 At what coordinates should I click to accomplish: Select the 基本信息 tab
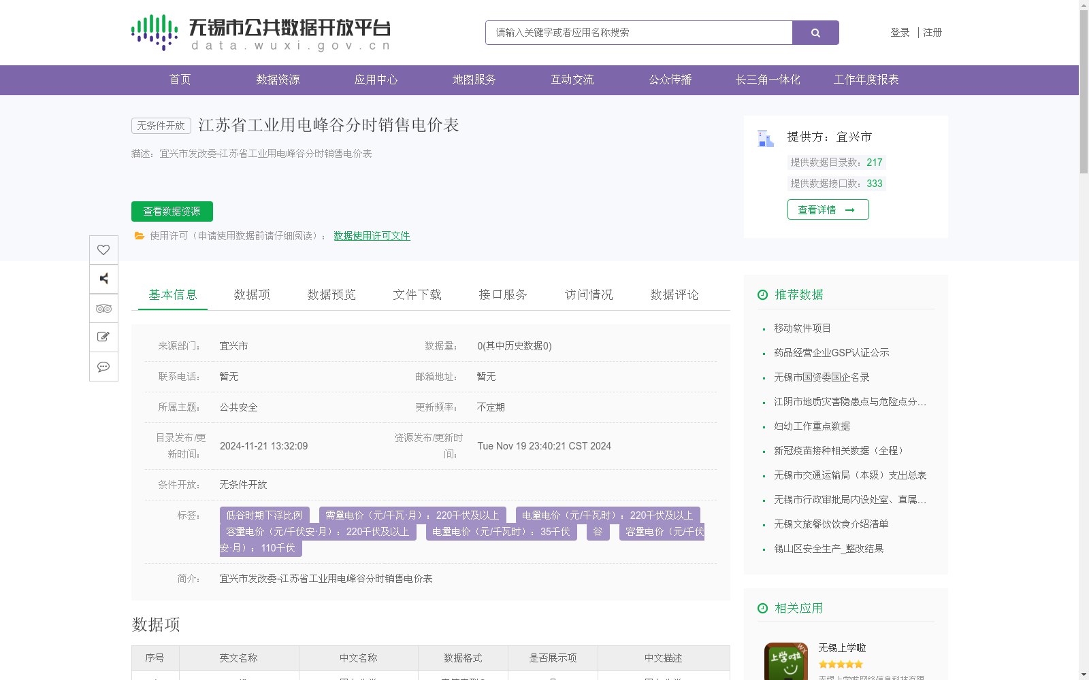[173, 294]
